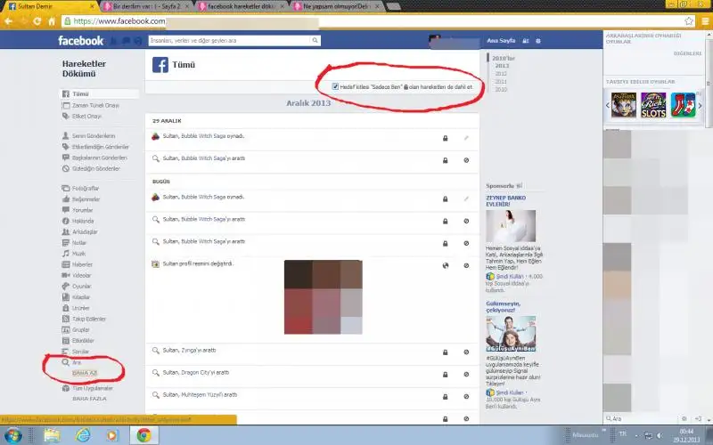The height and width of the screenshot is (445, 713).
Task: Open the edit circle on the profil resmini değiştirdi row
Action: (466, 265)
